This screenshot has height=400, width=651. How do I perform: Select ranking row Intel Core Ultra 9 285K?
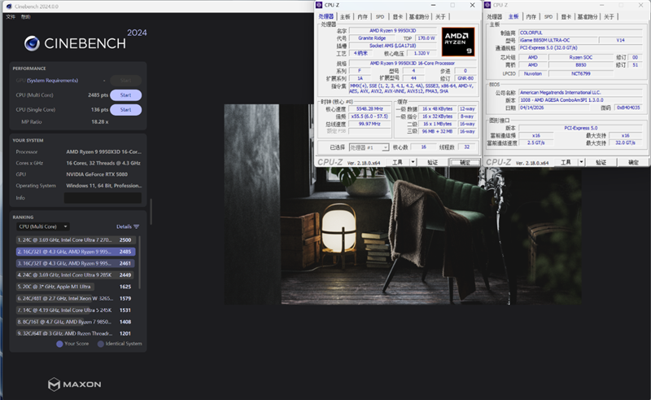[x=76, y=275]
